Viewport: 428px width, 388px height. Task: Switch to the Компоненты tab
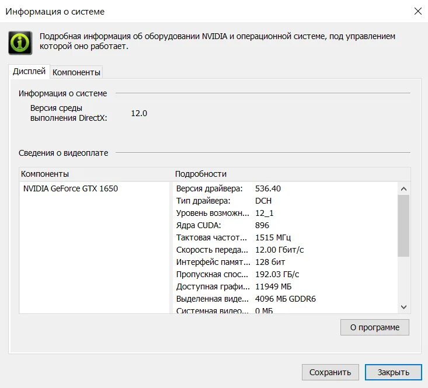tap(76, 72)
